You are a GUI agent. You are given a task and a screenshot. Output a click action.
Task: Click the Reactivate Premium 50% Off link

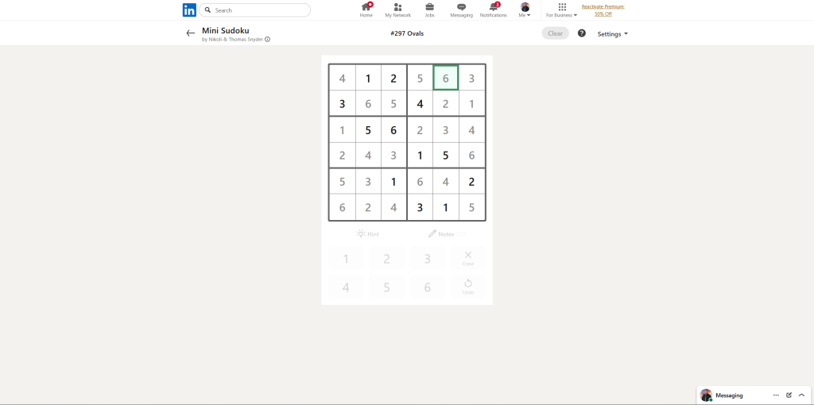point(603,10)
